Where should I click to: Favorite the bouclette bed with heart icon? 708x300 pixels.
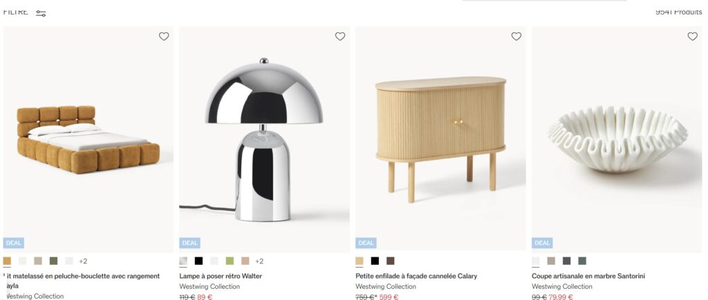point(164,37)
